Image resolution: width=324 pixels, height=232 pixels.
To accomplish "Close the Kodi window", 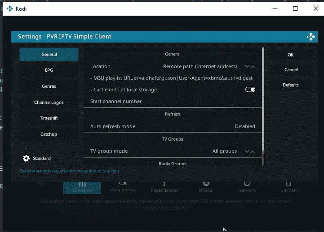I will click(316, 9).
